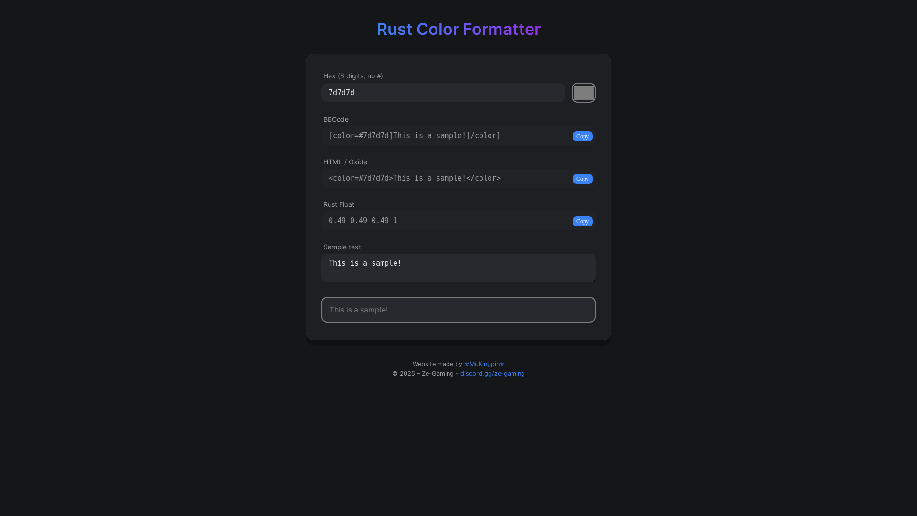Open the Mr.Kingpin author link
Viewport: 917px width, 516px height.
[484, 364]
